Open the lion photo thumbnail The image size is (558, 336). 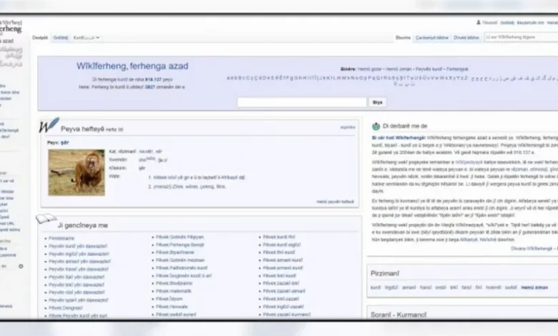click(77, 172)
